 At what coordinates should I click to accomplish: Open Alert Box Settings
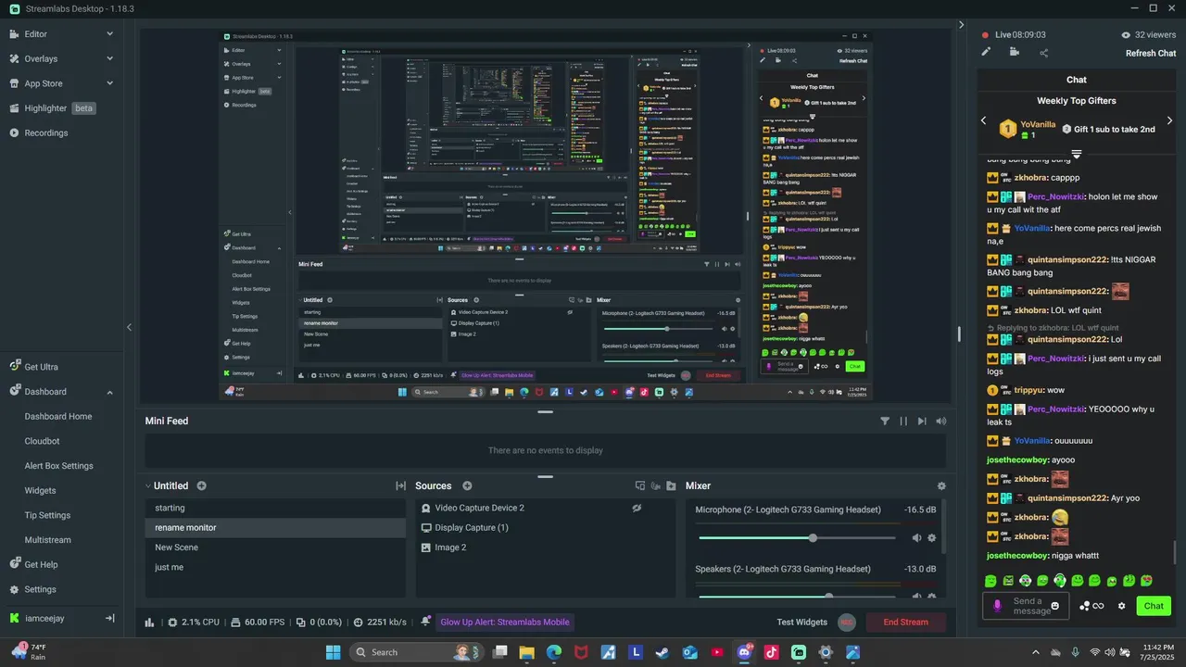pyautogui.click(x=58, y=466)
